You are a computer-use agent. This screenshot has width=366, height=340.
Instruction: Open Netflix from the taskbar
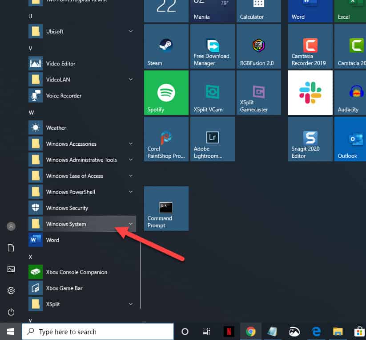pyautogui.click(x=229, y=332)
